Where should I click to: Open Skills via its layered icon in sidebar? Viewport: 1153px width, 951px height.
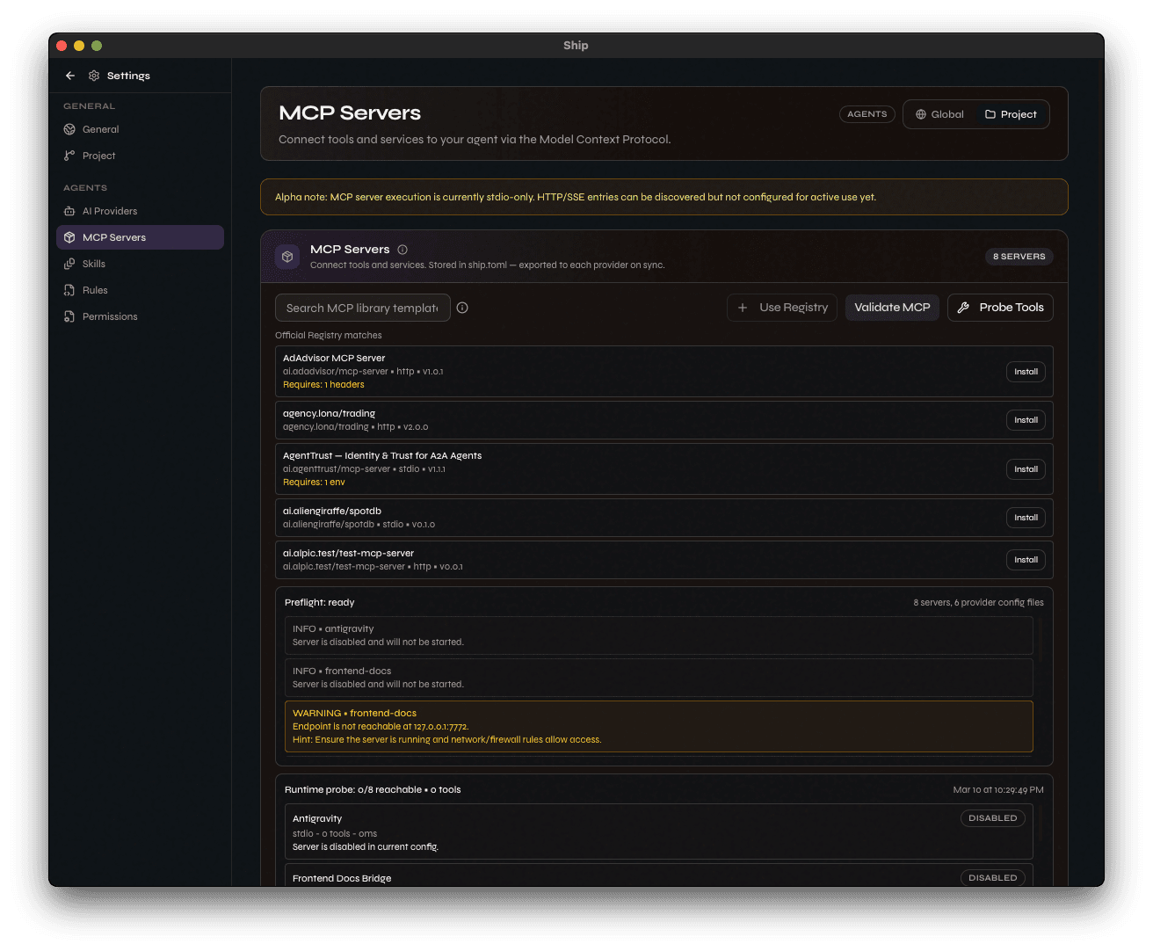[x=70, y=264]
